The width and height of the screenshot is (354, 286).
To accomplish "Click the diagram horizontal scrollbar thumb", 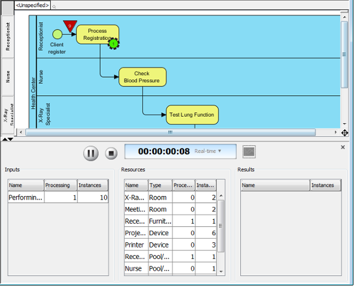I will [x=170, y=132].
